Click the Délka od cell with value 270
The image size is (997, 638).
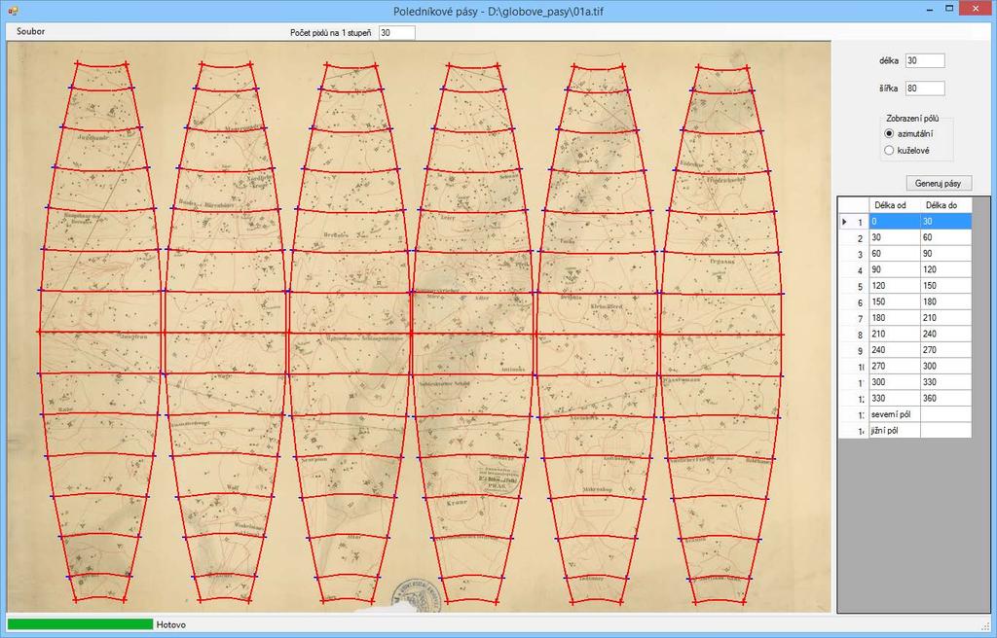pyautogui.click(x=894, y=366)
